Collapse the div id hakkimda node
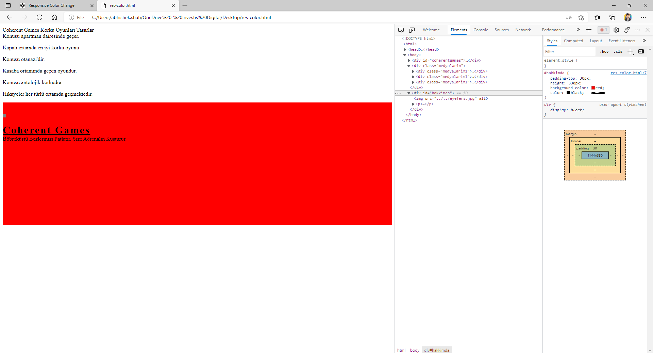This screenshot has height=353, width=653. point(409,93)
